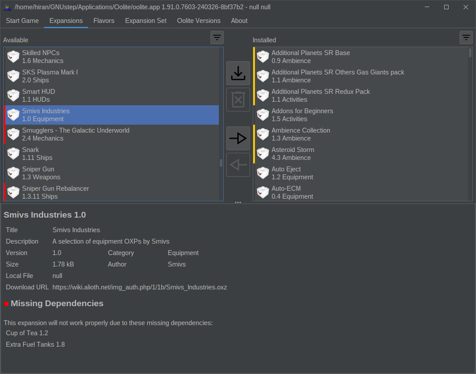Click the download expansion button

click(x=238, y=73)
